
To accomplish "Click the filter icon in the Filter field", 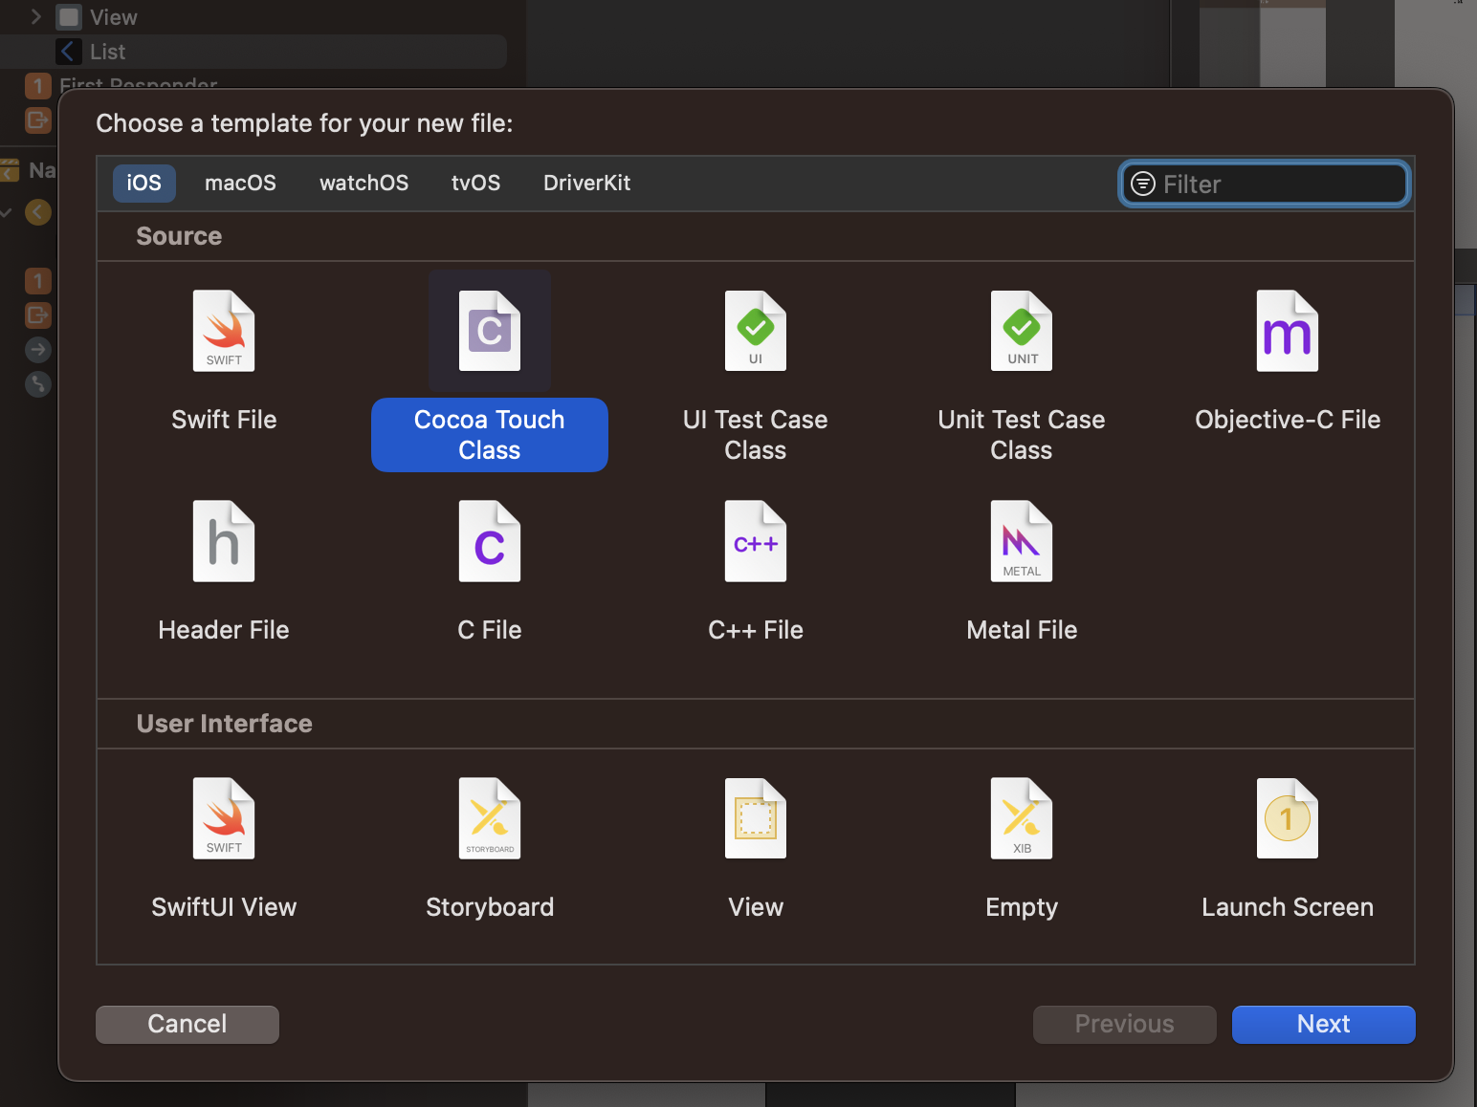I will click(1143, 184).
